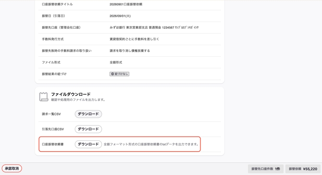Click the 振替結果の紐づけ label
Image resolution: width=322 pixels, height=175 pixels.
[54, 74]
